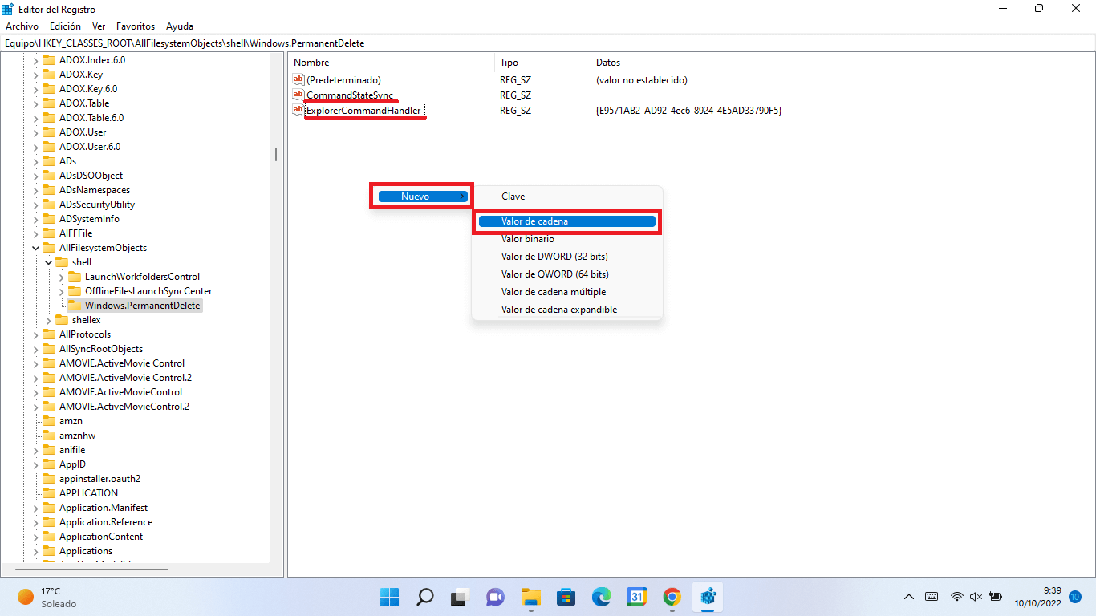Collapse the AllFilesystemObjects key

pyautogui.click(x=35, y=248)
